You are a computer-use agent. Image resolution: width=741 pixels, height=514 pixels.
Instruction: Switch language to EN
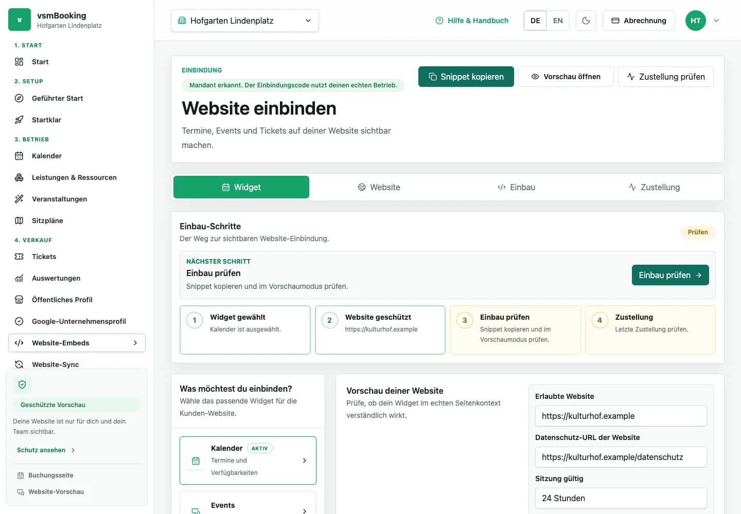pos(558,21)
